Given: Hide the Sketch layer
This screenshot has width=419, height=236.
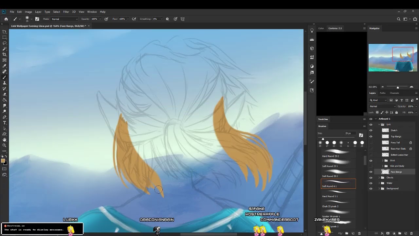Looking at the screenshot, I should click(x=371, y=130).
